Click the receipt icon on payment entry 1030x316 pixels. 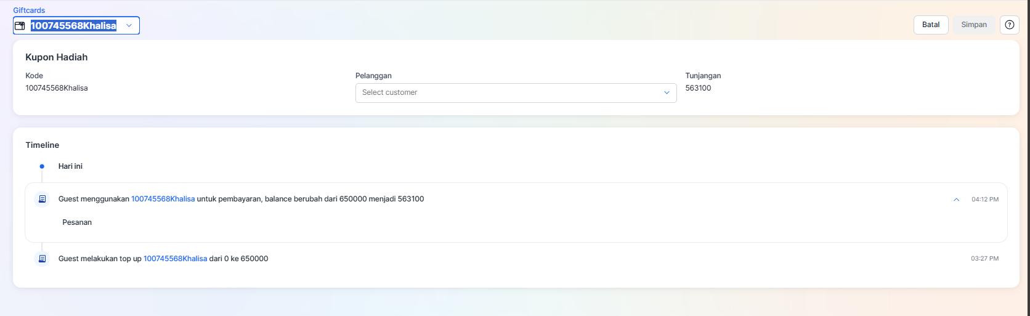click(42, 199)
